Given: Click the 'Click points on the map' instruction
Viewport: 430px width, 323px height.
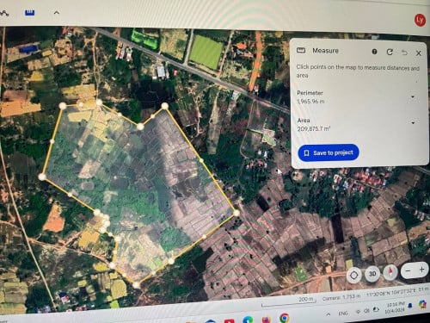Looking at the screenshot, I should tap(358, 71).
